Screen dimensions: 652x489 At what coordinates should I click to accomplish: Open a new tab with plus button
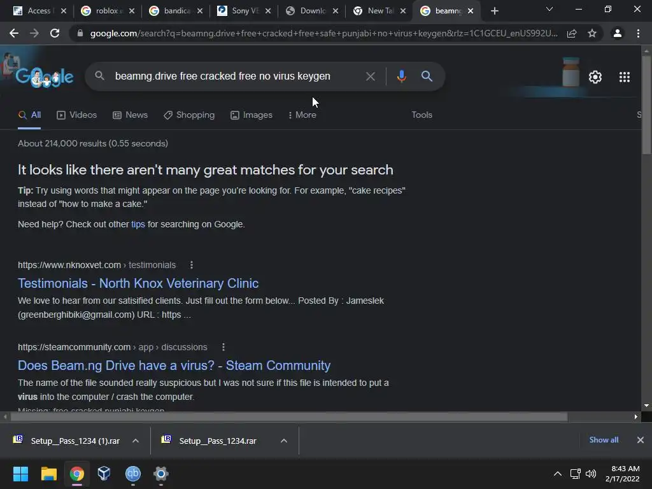coord(494,11)
